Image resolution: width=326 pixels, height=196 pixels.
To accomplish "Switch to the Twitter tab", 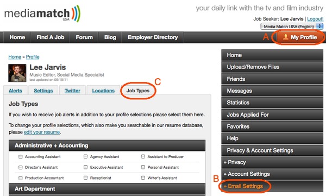I will pyautogui.click(x=72, y=91).
